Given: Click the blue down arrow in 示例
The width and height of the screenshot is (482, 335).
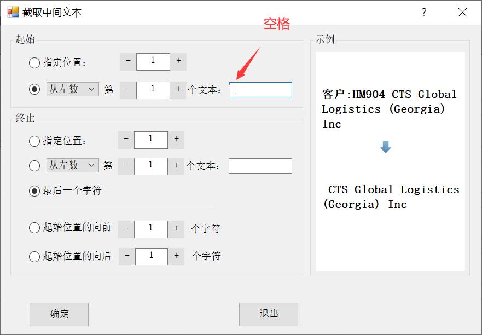Looking at the screenshot, I should 386,147.
